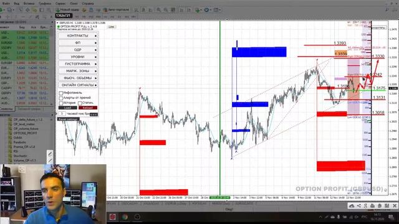Enable the История checkbox
399x224 pixels.
click(61, 103)
